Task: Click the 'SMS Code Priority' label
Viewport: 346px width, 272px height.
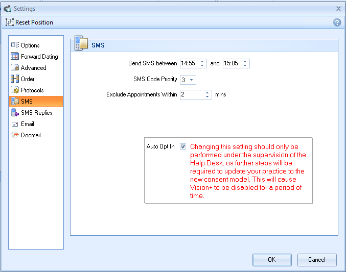Action: 155,79
